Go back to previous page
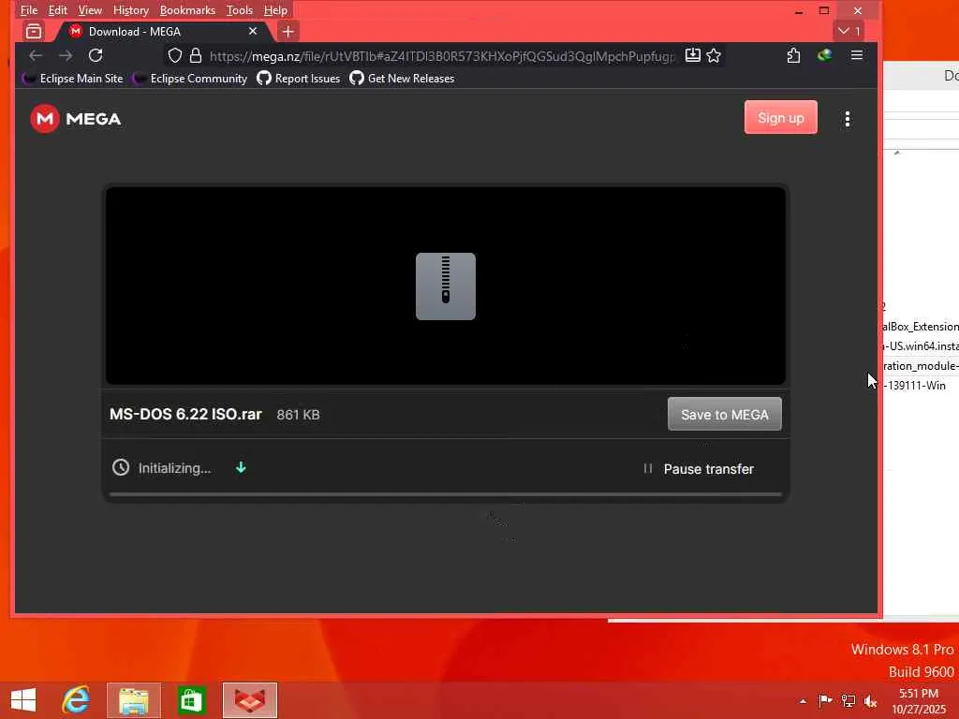The width and height of the screenshot is (959, 719). click(36, 55)
